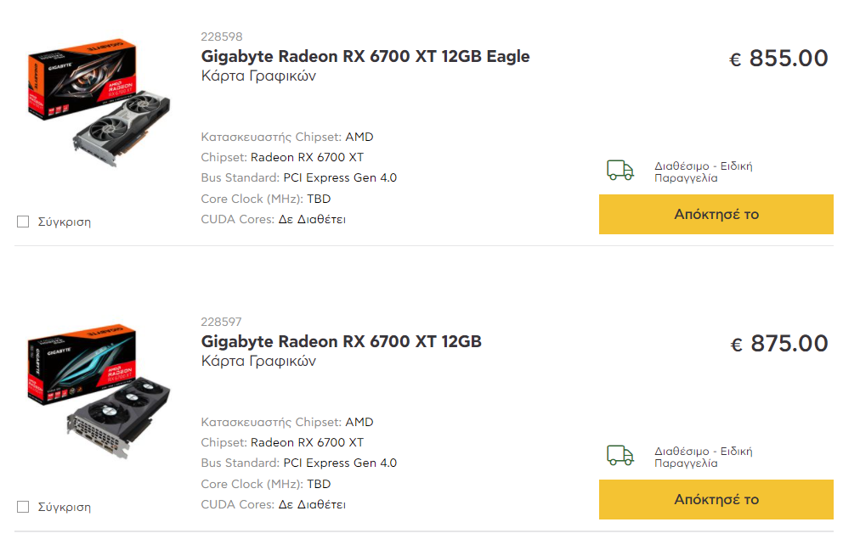This screenshot has height=539, width=860.
Task: Click delivery truck icon for 875.00 card
Action: point(620,456)
